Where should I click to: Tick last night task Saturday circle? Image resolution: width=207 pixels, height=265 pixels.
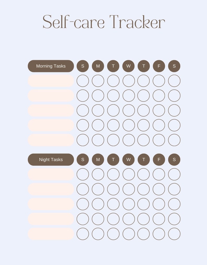174,234
